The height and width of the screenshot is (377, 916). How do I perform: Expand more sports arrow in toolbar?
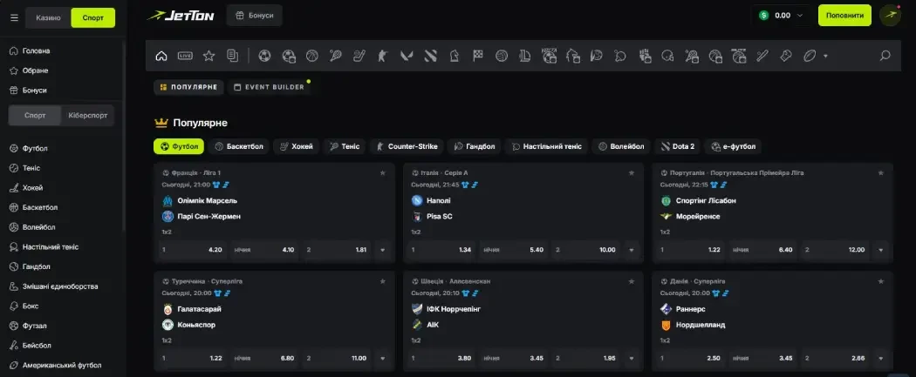(x=825, y=56)
